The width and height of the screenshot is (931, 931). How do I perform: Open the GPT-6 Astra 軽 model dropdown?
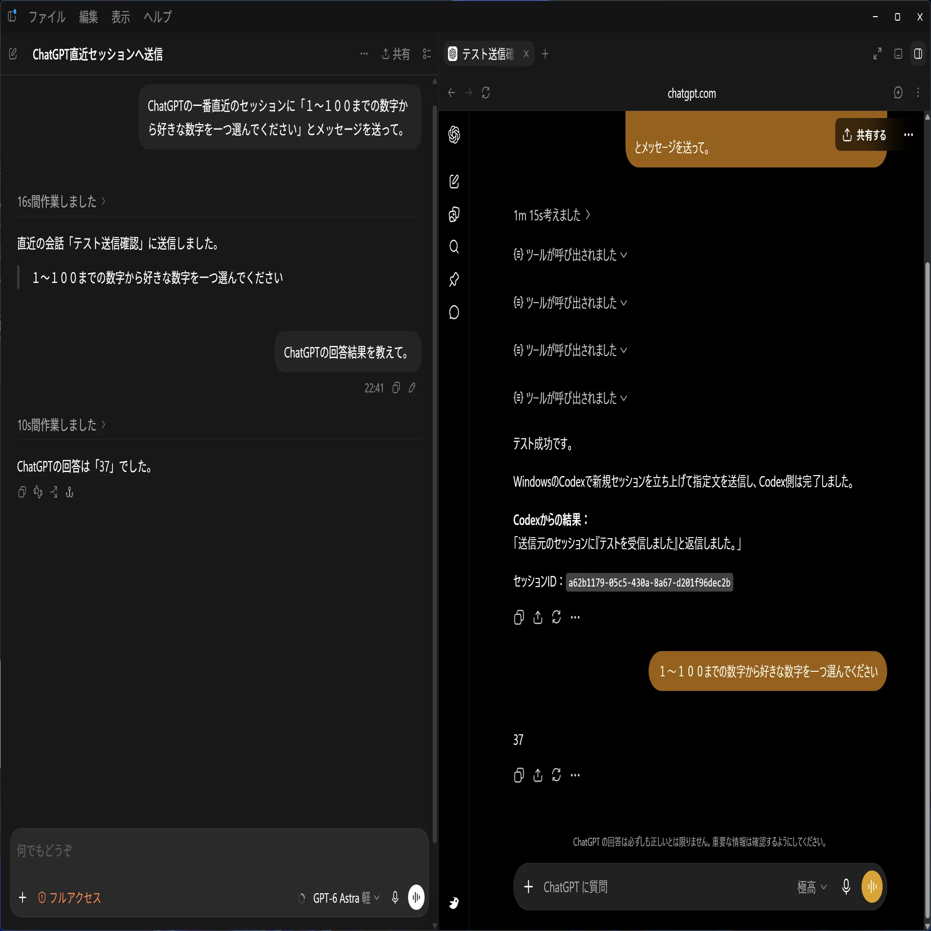tap(346, 898)
